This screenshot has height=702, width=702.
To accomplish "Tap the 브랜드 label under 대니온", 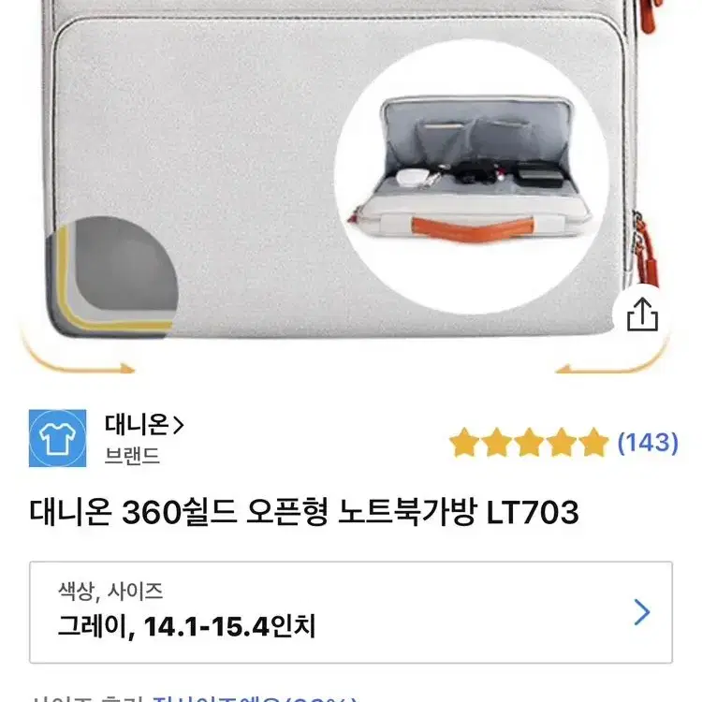I will click(132, 456).
